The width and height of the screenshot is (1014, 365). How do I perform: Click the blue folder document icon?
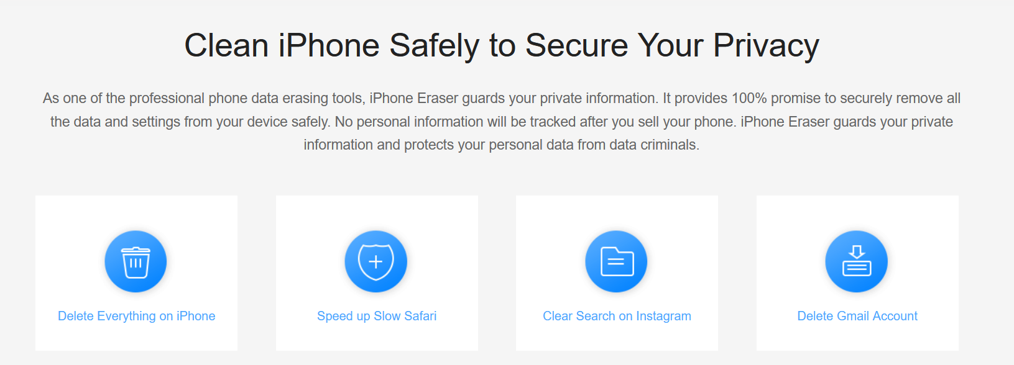click(616, 261)
